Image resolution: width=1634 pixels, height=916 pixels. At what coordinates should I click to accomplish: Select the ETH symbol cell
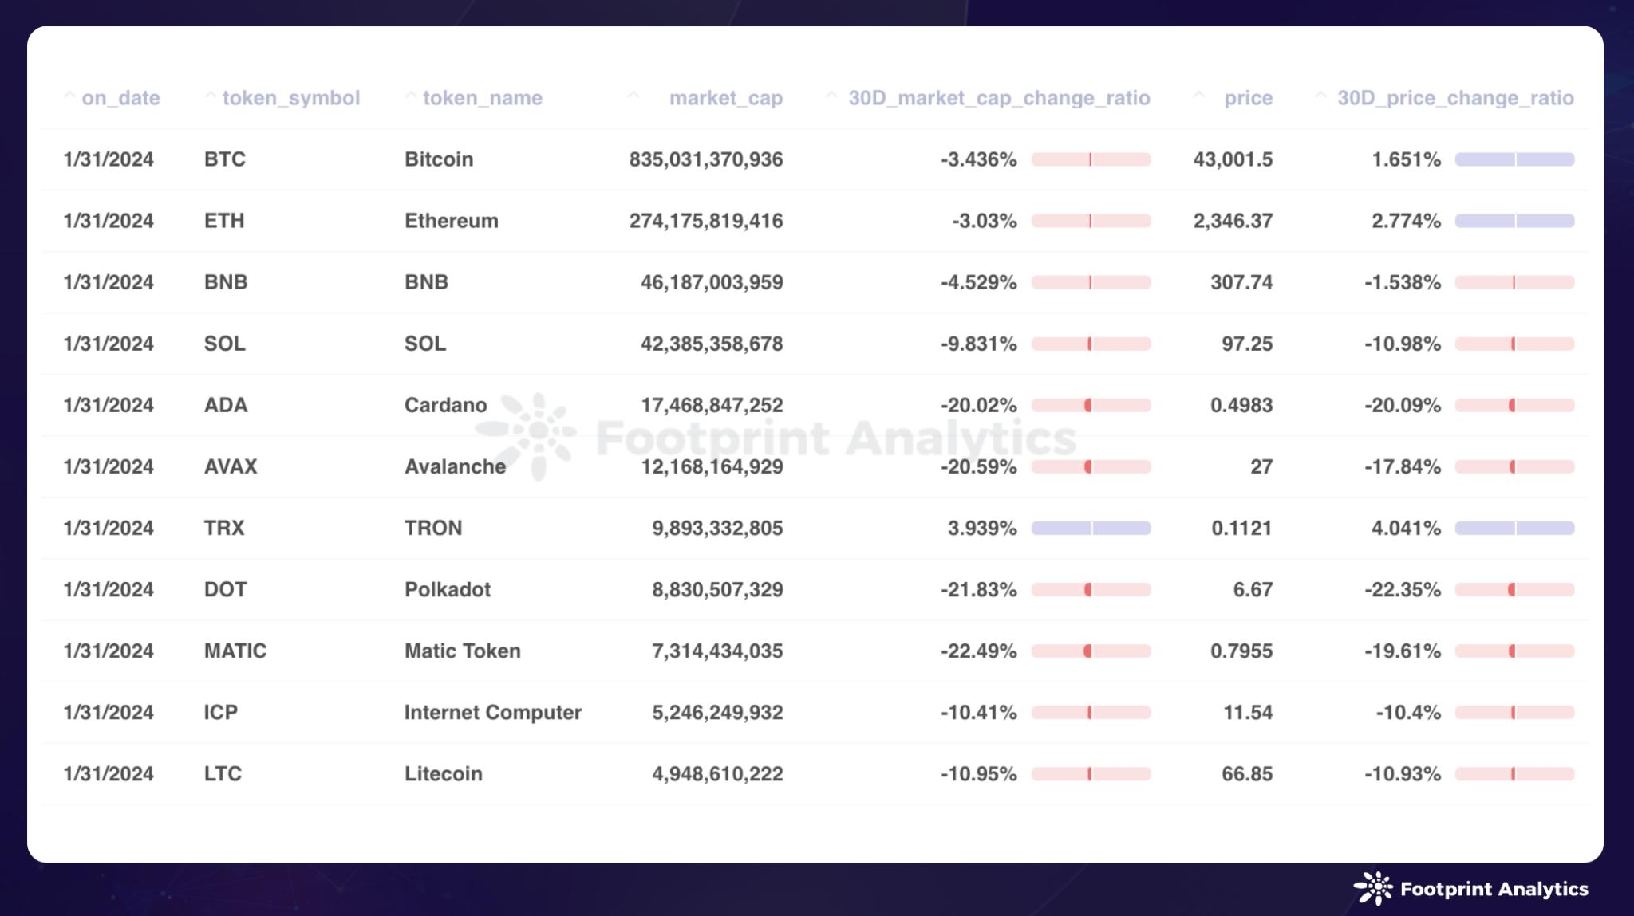[x=224, y=221]
